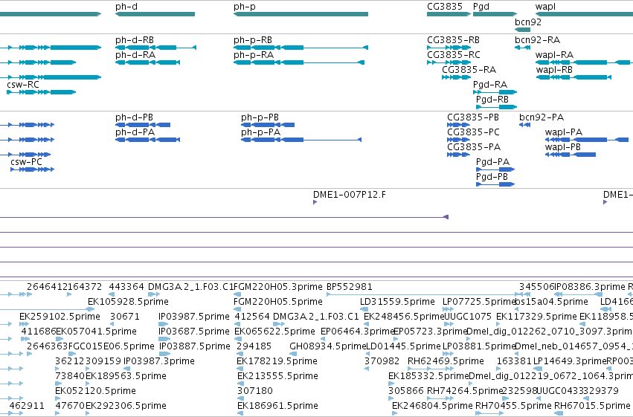633x417 pixels.
Task: Click the ph-d-PA CDS label
Action: (135, 132)
